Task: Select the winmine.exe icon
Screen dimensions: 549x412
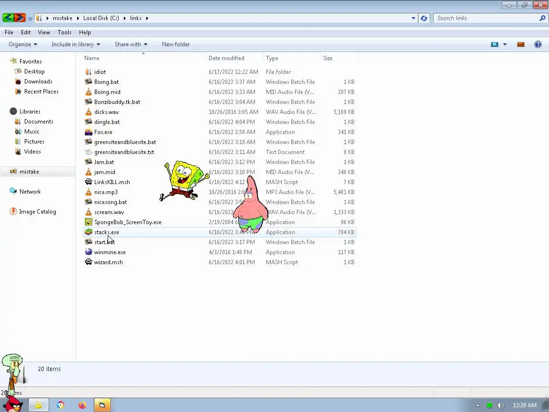Action: [89, 252]
